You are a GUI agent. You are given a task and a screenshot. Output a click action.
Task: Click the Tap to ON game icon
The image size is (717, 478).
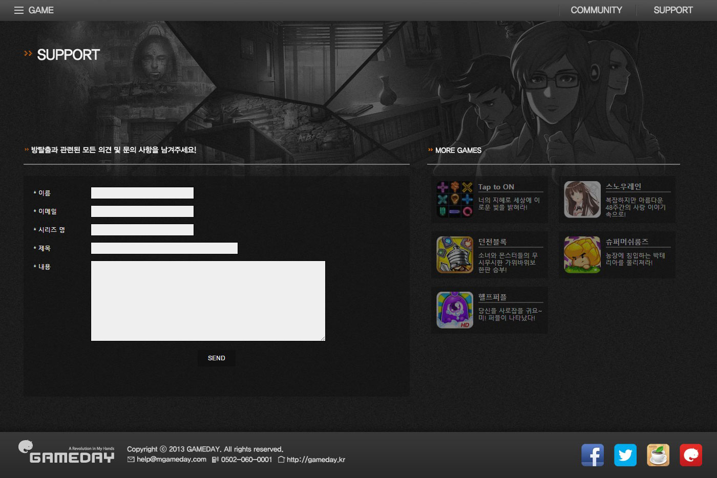[x=455, y=200]
